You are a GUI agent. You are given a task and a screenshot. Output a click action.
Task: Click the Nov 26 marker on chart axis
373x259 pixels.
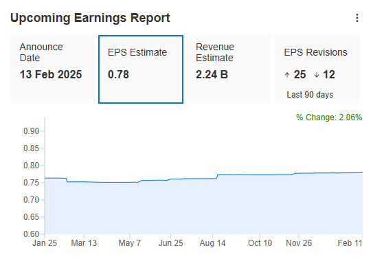pos(299,243)
